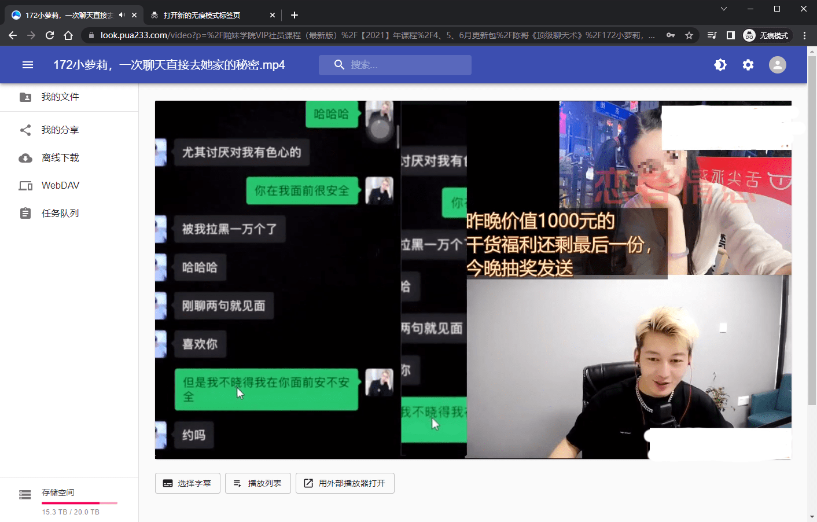Mute the tab via speaker icon
Screen dimensions: 817x522
click(x=122, y=15)
